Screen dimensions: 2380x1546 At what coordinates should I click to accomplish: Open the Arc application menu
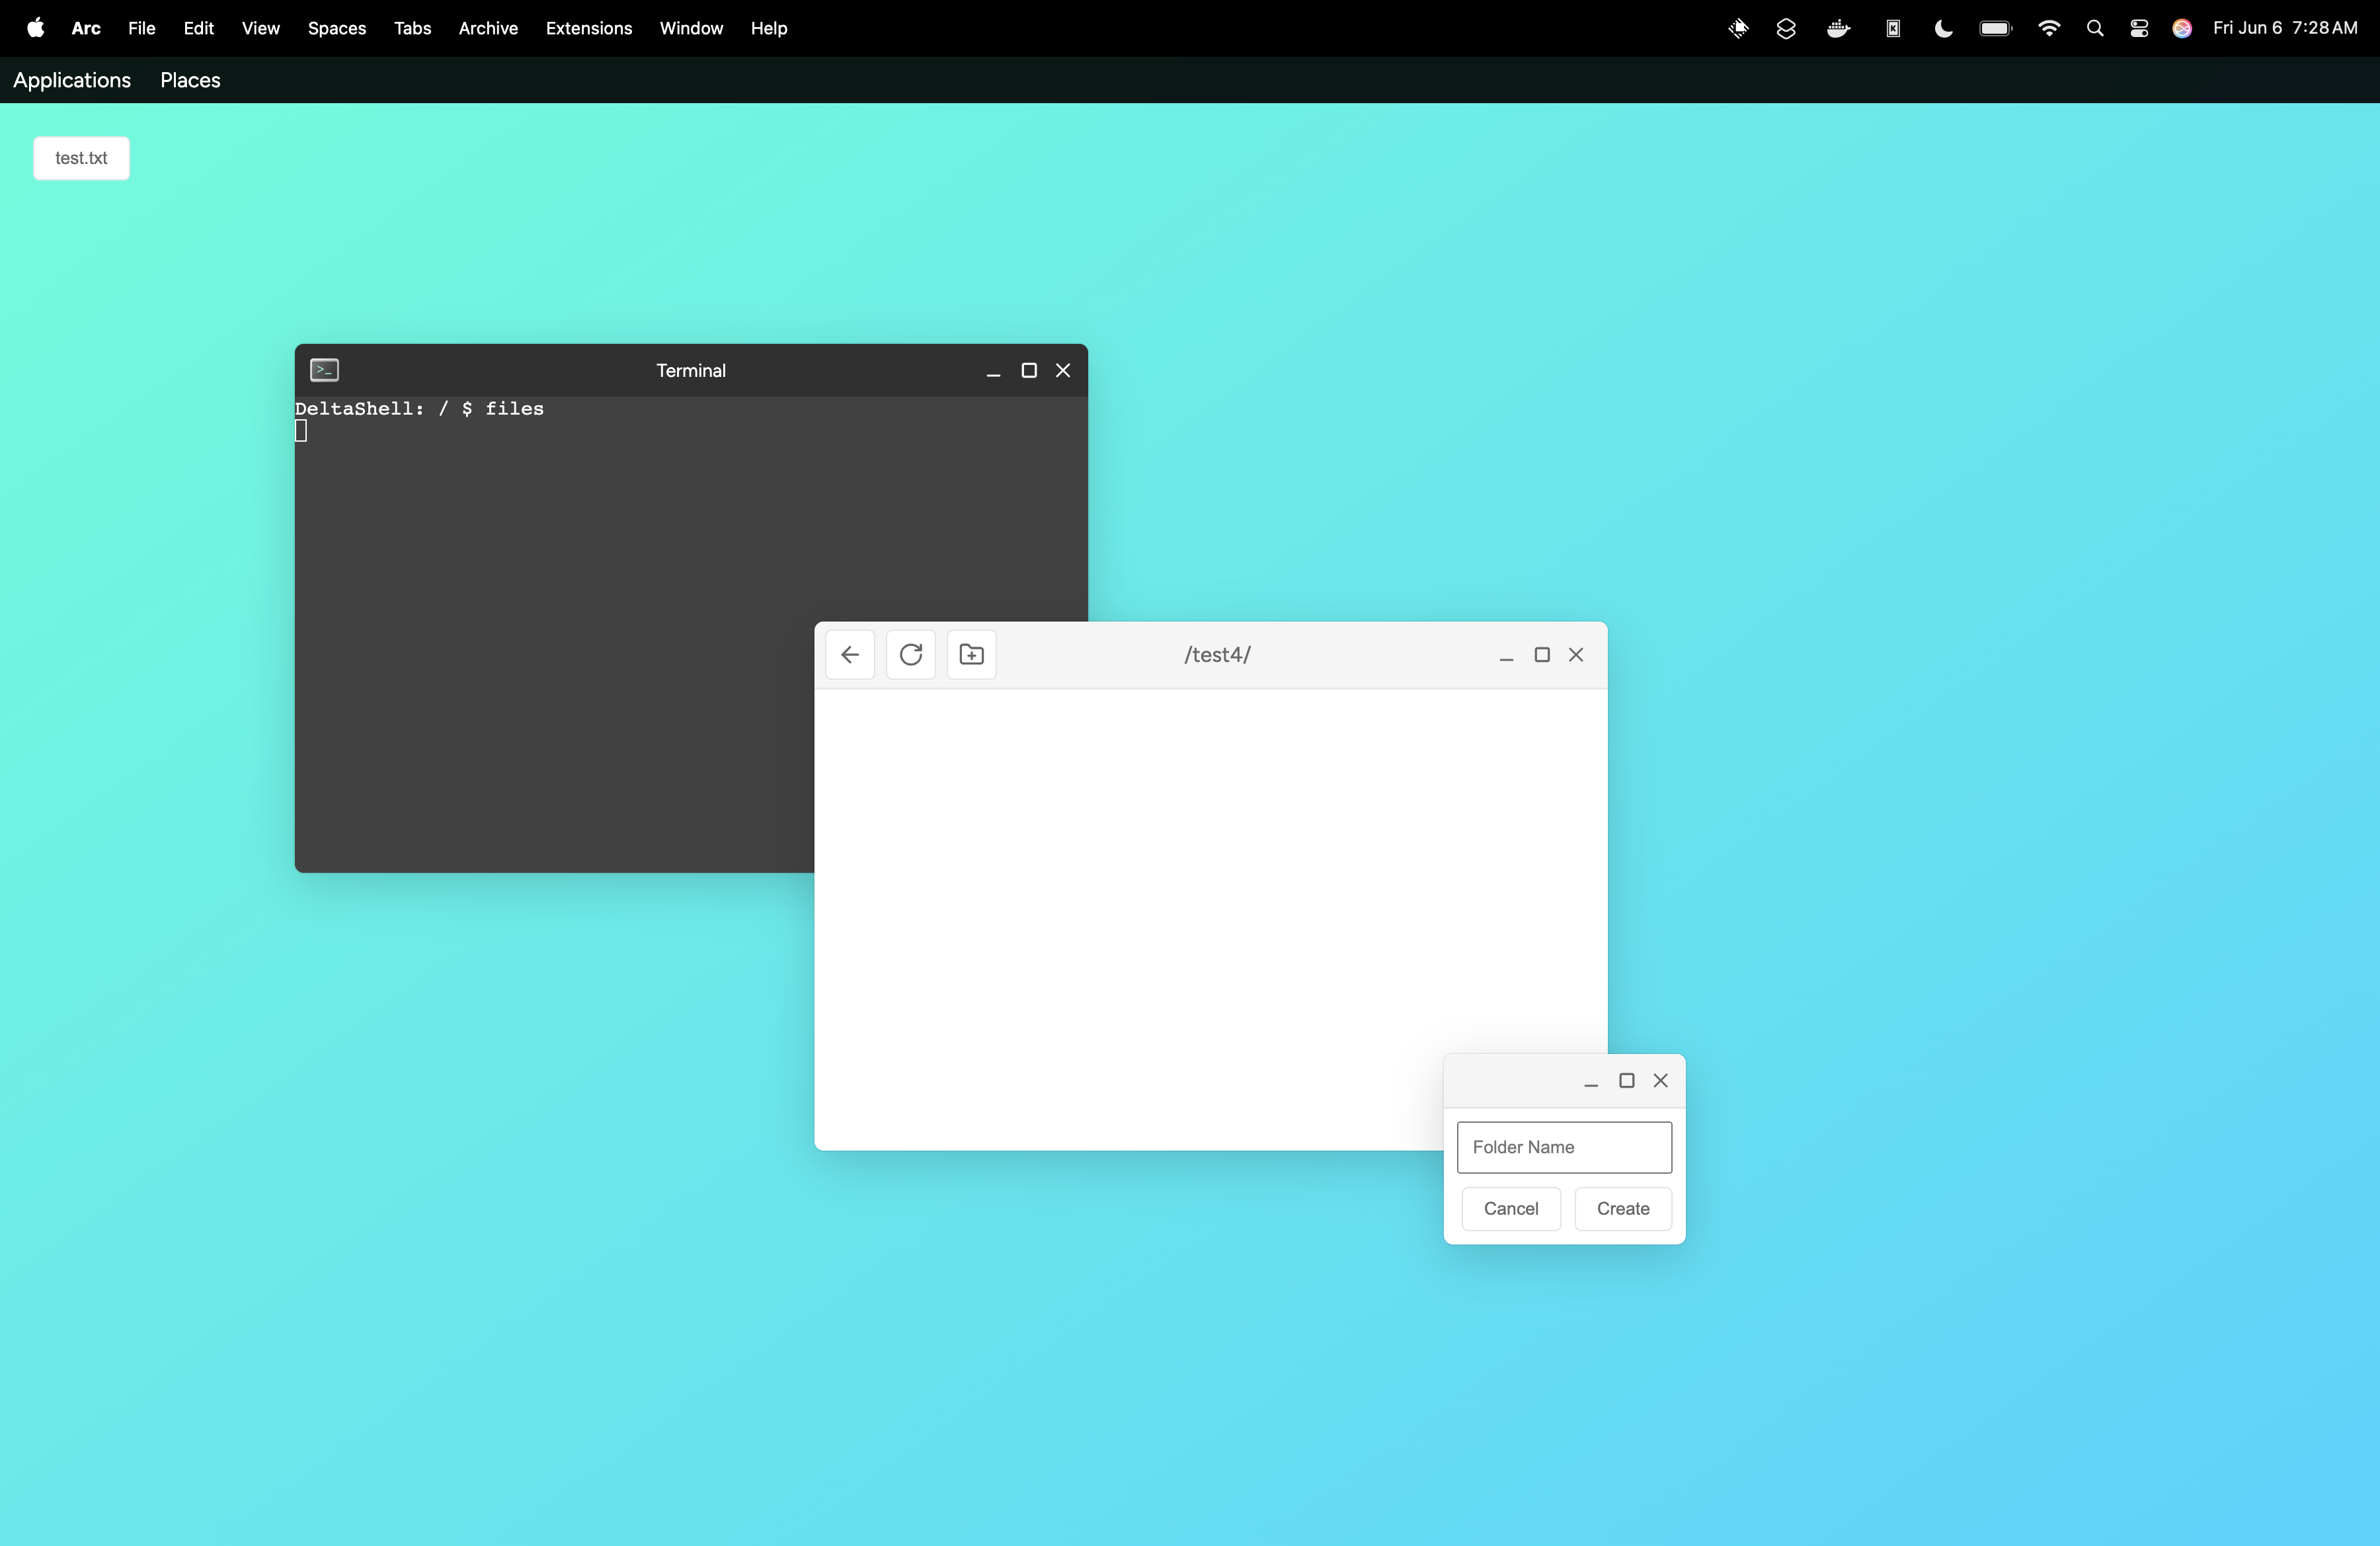tap(86, 28)
